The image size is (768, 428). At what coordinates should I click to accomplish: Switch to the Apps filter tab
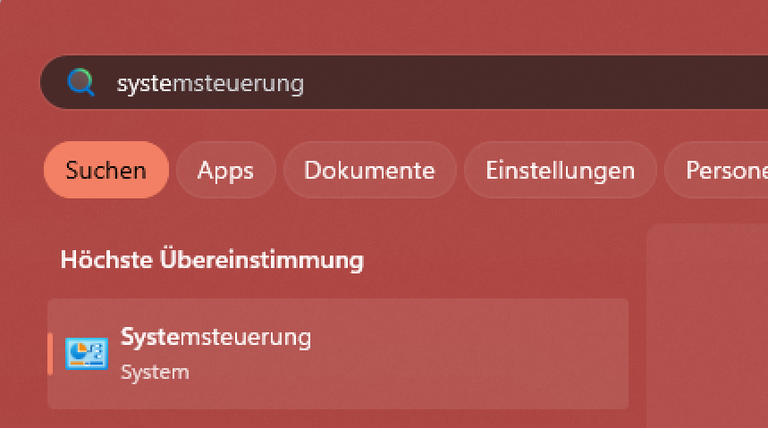point(225,170)
